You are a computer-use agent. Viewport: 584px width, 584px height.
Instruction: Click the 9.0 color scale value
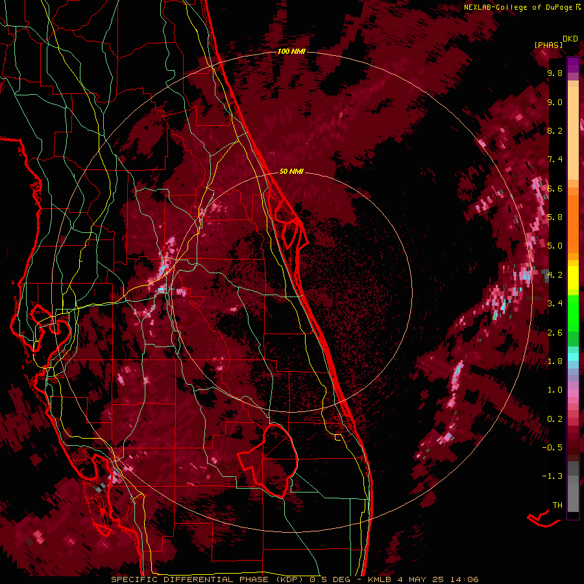[555, 102]
